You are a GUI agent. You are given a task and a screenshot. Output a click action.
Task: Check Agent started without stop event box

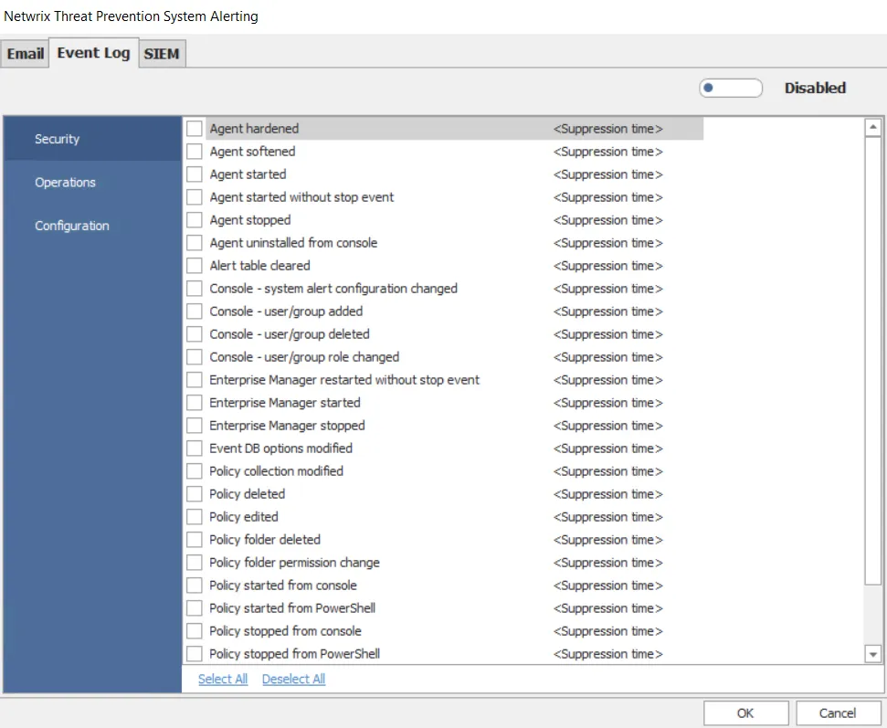click(x=194, y=197)
